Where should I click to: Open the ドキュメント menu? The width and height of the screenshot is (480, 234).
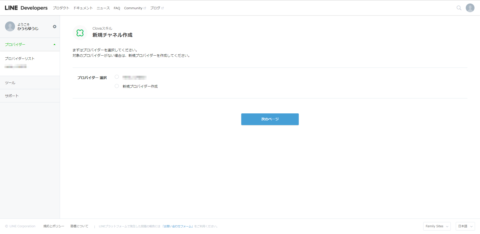[x=83, y=8]
